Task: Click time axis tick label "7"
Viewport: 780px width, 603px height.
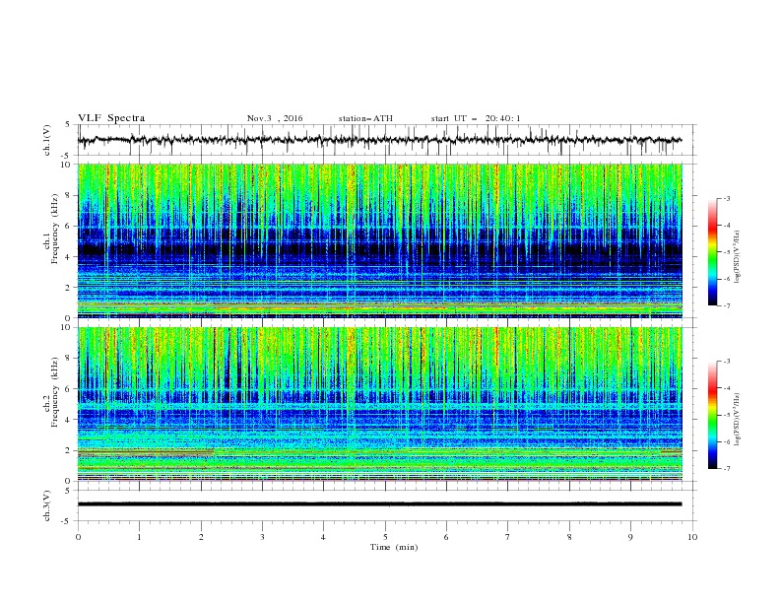Action: coord(508,537)
